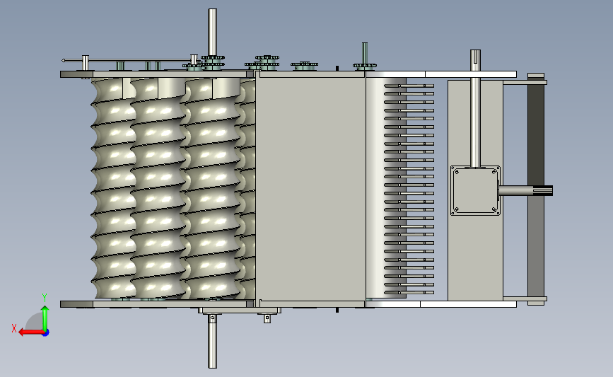
Task: Select the tall vertical shaft above the frame
Action: point(212,33)
